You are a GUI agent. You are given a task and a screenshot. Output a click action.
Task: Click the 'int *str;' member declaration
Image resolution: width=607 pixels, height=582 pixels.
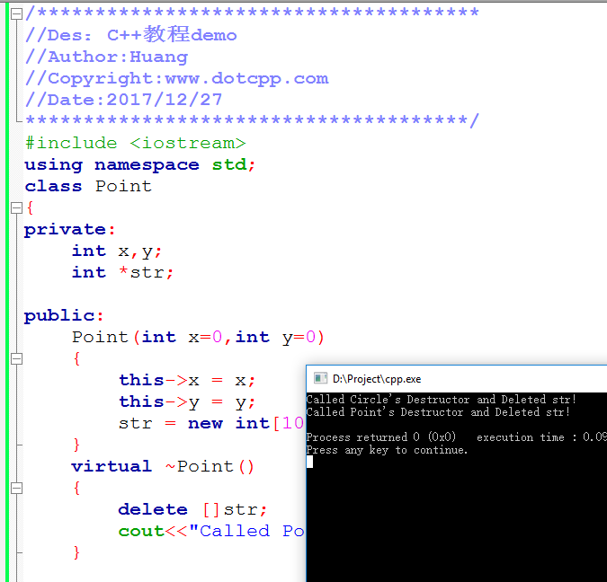[122, 272]
